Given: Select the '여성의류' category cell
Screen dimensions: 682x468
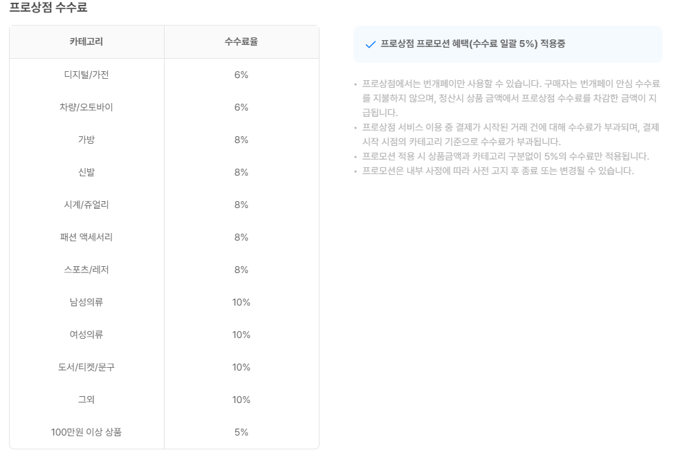Looking at the screenshot, I should (86, 335).
